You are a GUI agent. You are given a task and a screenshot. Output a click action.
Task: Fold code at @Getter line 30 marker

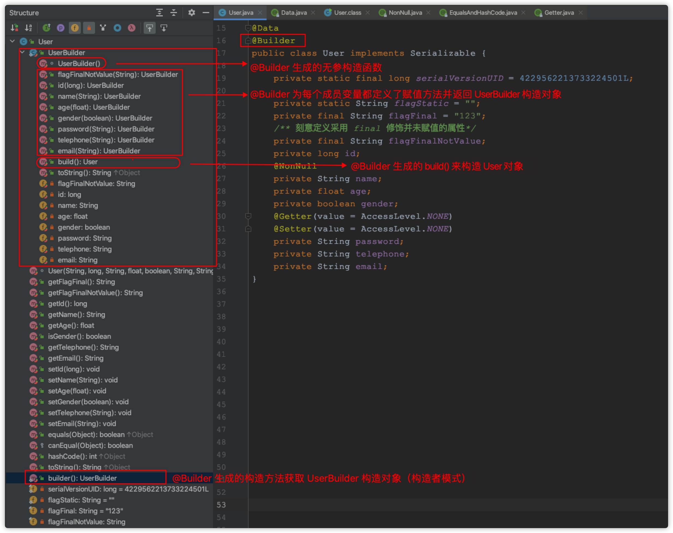(248, 216)
